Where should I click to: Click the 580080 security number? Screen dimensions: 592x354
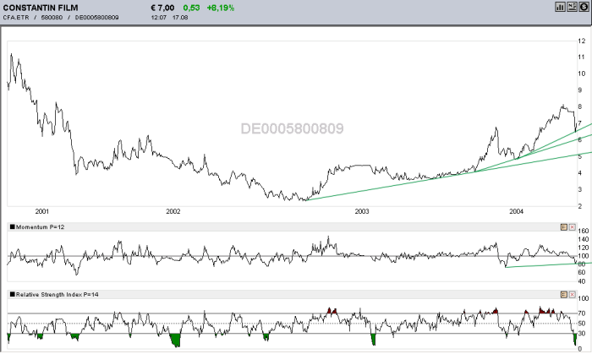[52, 18]
